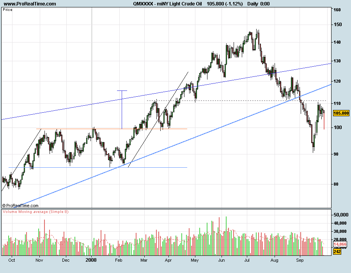Click the Mar date axis label
This screenshot has width=351, height=273.
144,260
